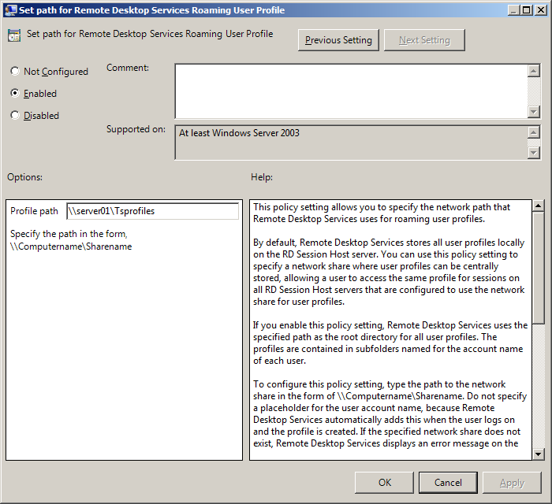Click the Previous Setting button
Image resolution: width=552 pixels, height=504 pixels.
(338, 40)
